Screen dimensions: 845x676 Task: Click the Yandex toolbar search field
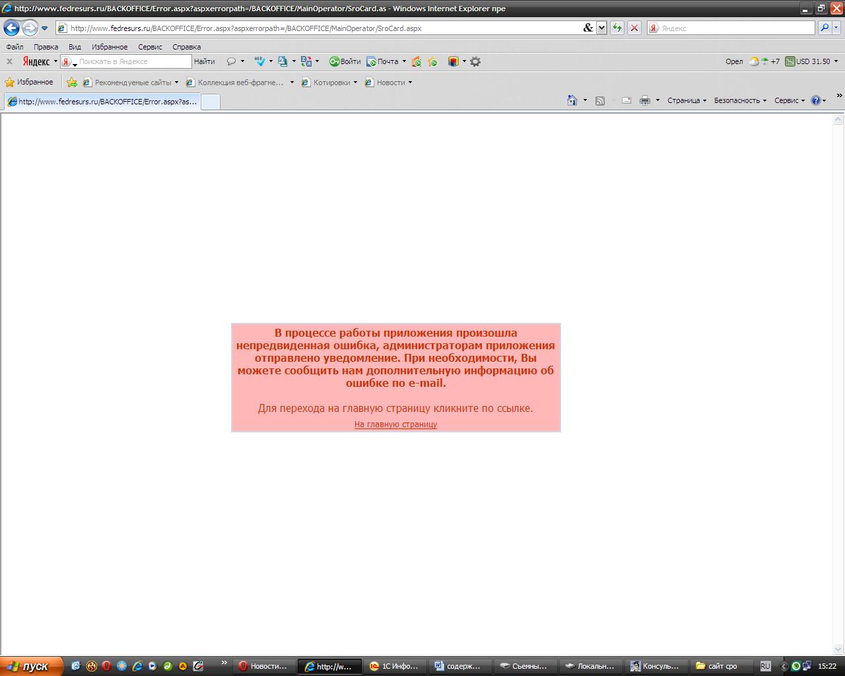coord(134,61)
